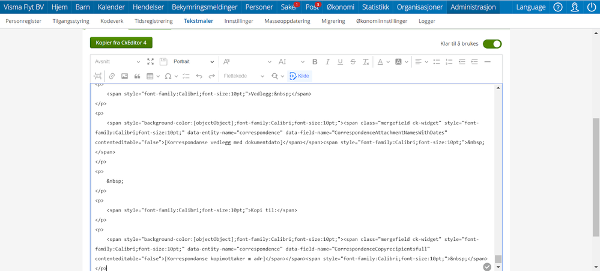Screen dimensions: 600x271
Task: Open the help question mark icon
Action: click(x=559, y=7)
